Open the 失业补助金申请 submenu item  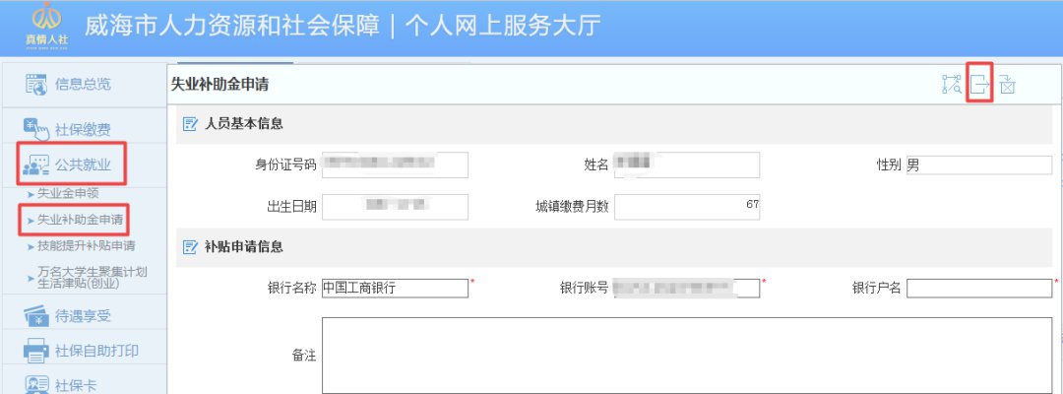click(x=80, y=220)
